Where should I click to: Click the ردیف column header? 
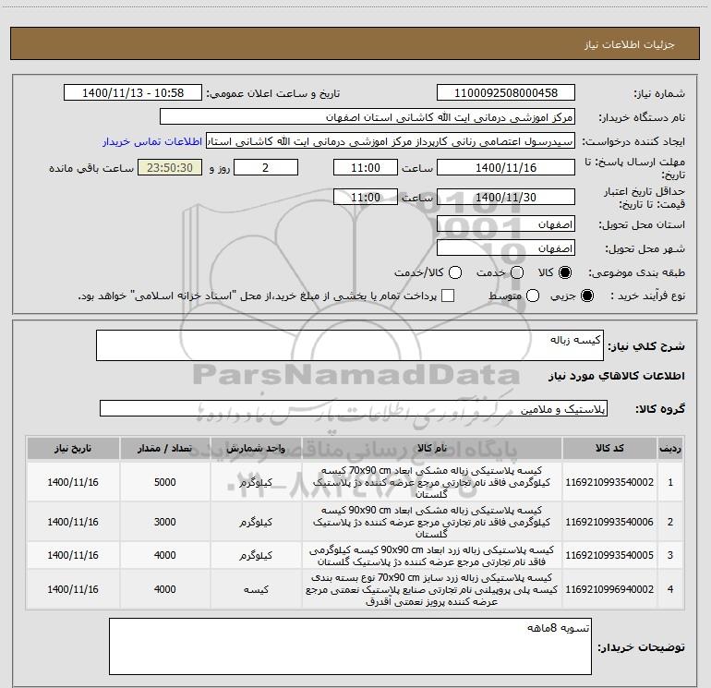coord(670,449)
